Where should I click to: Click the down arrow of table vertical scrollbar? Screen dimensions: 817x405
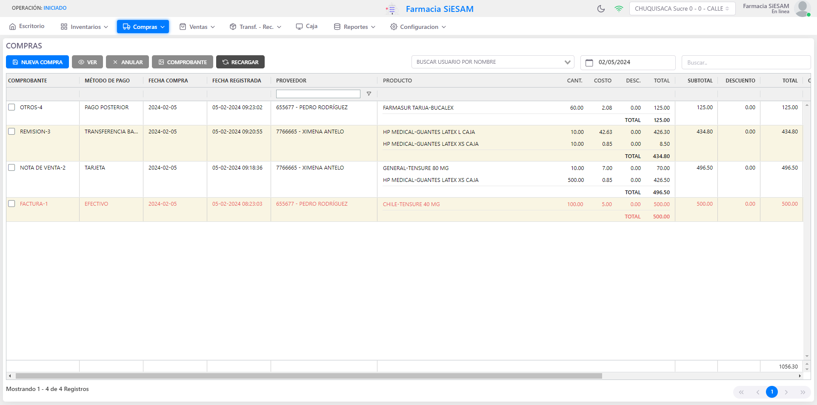[807, 356]
